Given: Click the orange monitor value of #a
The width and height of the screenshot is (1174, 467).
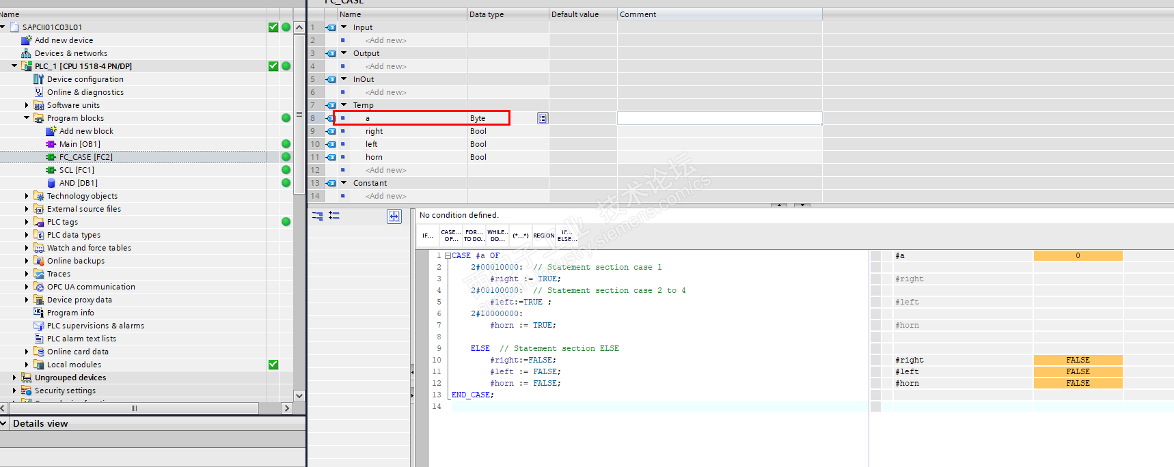Looking at the screenshot, I should tap(1078, 255).
